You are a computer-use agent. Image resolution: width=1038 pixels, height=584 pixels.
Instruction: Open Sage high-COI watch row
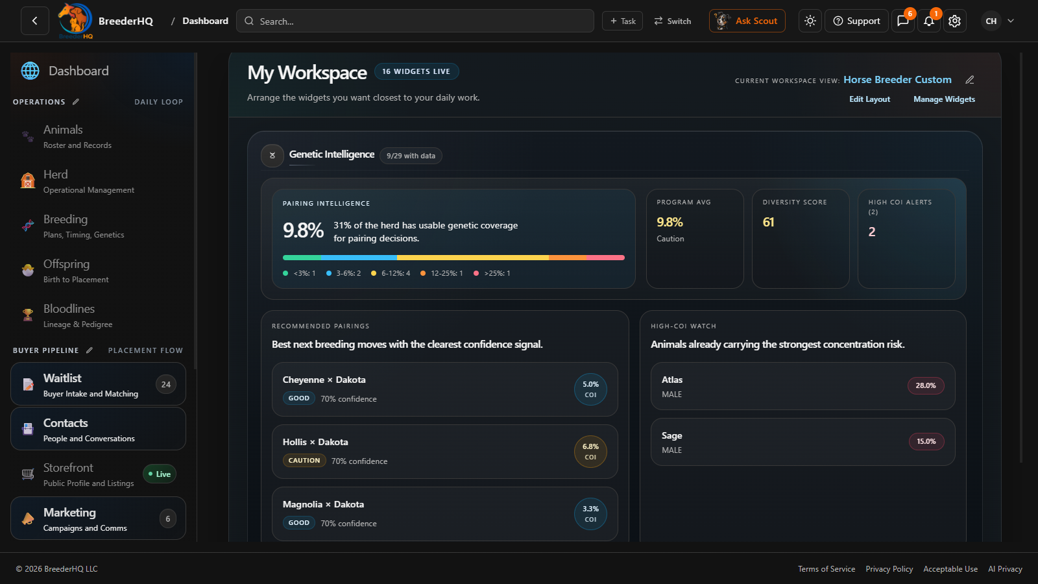tap(803, 442)
